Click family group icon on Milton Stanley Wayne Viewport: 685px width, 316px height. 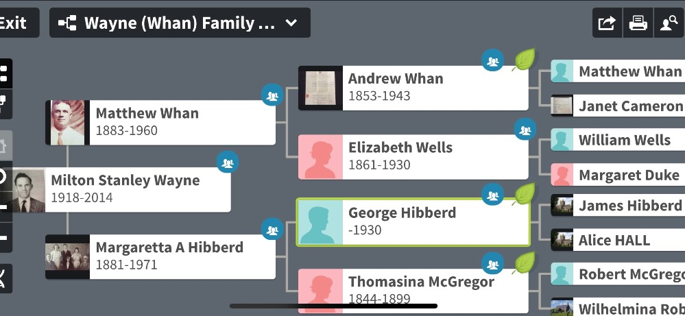[x=228, y=163]
